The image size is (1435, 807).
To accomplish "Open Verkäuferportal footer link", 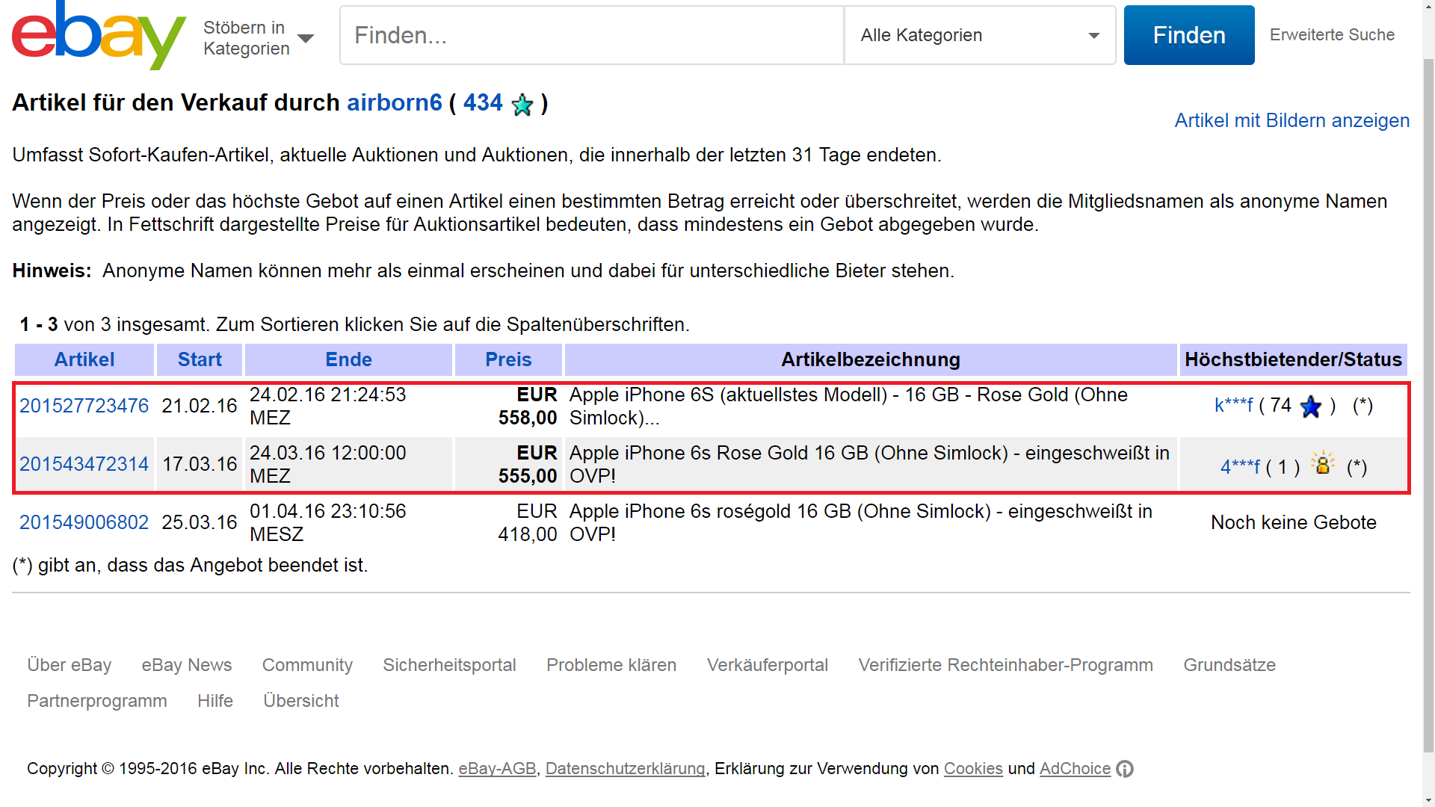I will coord(768,665).
